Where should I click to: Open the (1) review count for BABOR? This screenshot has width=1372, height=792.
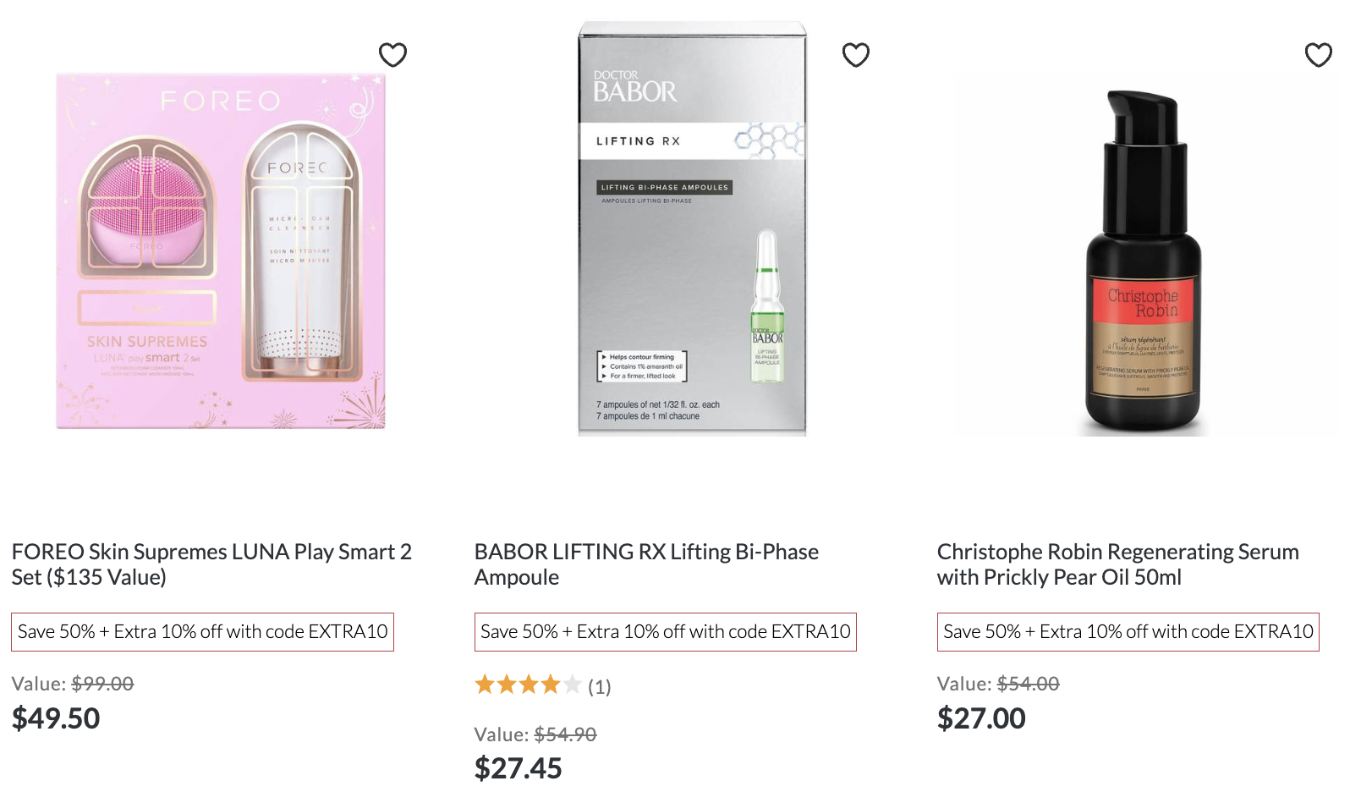pyautogui.click(x=599, y=687)
